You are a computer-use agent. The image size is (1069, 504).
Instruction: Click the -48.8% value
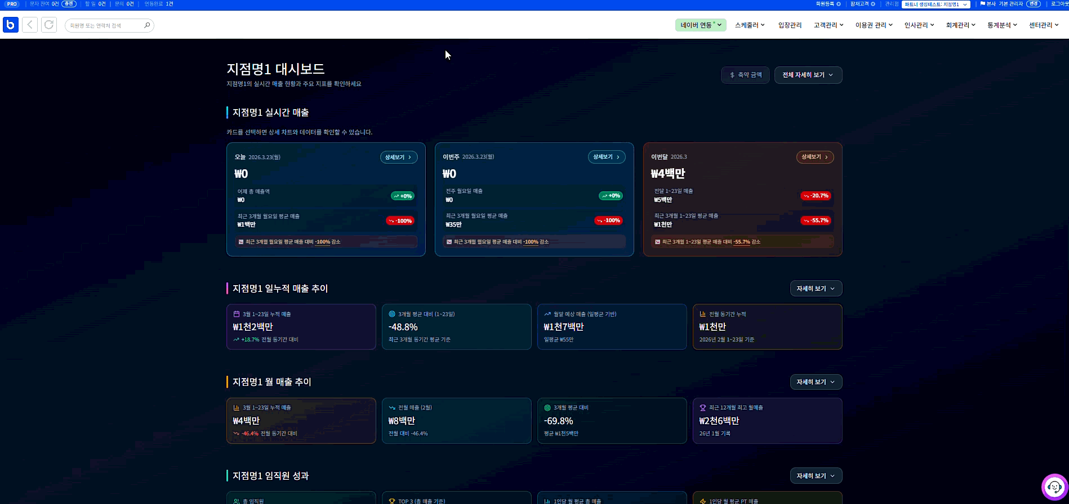[403, 327]
